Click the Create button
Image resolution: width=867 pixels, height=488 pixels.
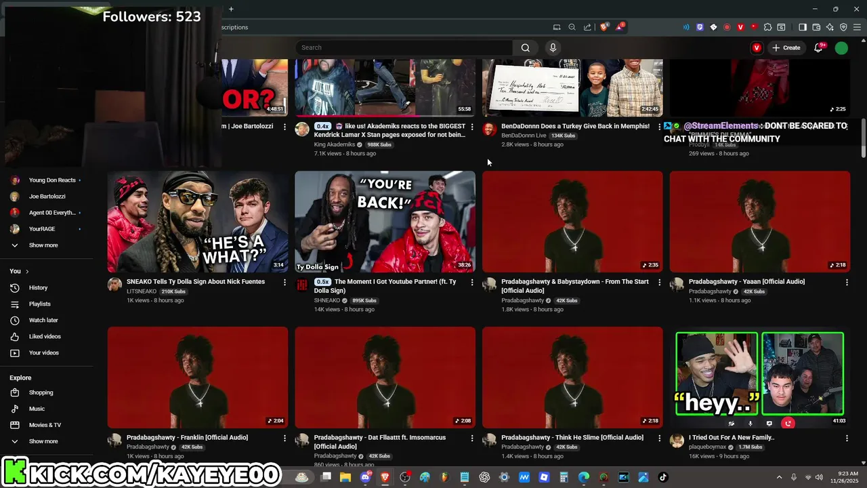pyautogui.click(x=786, y=47)
